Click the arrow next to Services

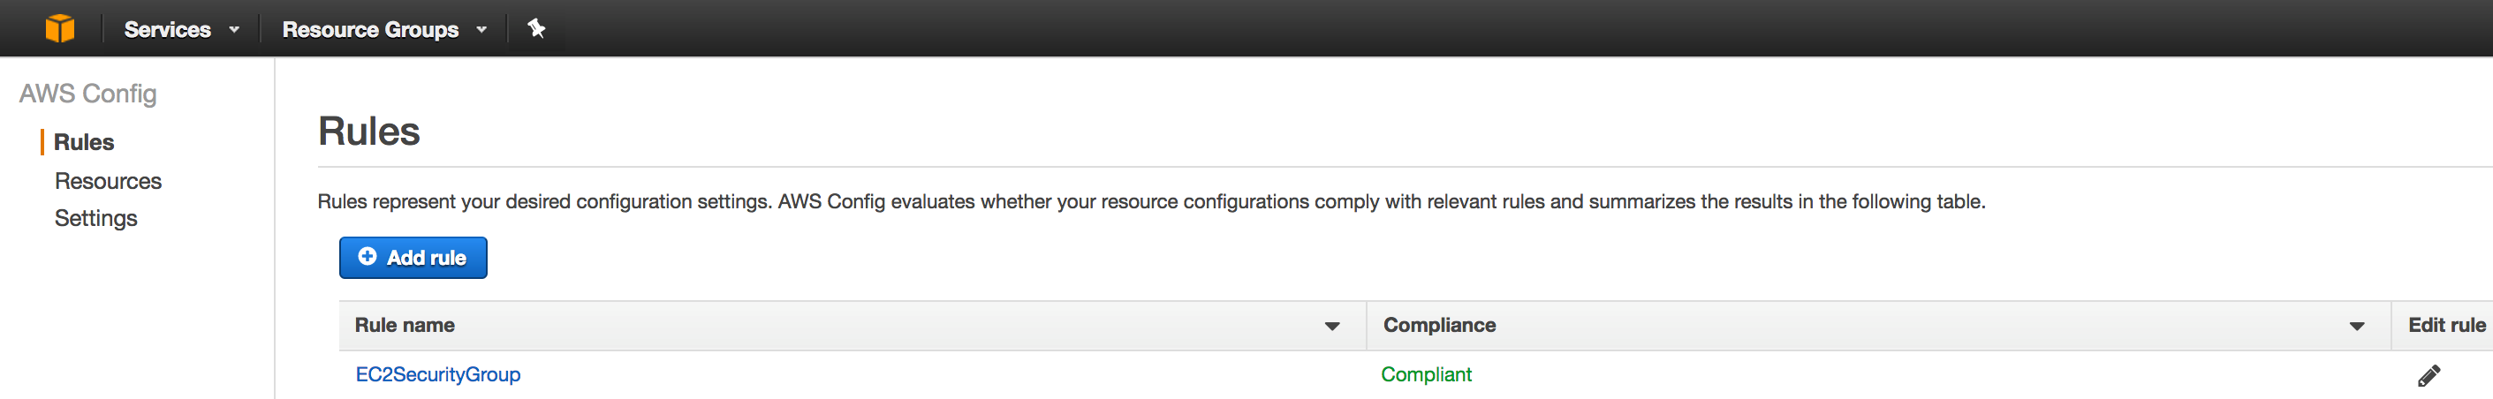pyautogui.click(x=234, y=30)
